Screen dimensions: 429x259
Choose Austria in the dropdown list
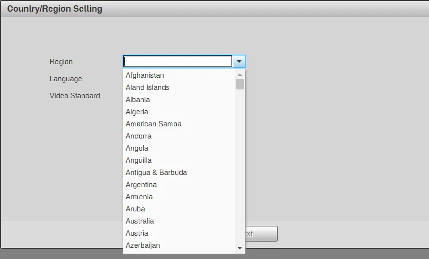[179, 233]
